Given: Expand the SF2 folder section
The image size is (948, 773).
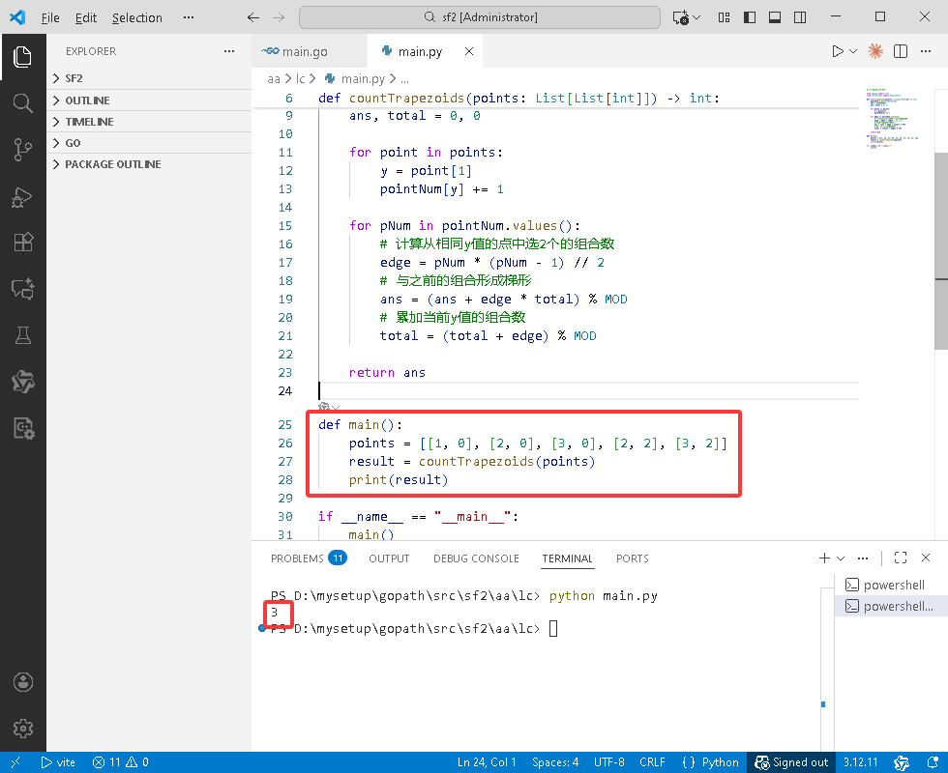Looking at the screenshot, I should click(149, 78).
